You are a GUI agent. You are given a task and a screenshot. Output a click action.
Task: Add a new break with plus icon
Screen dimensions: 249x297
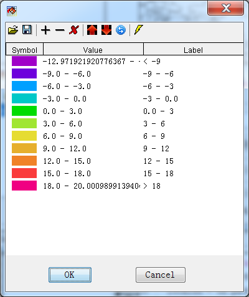[45, 30]
